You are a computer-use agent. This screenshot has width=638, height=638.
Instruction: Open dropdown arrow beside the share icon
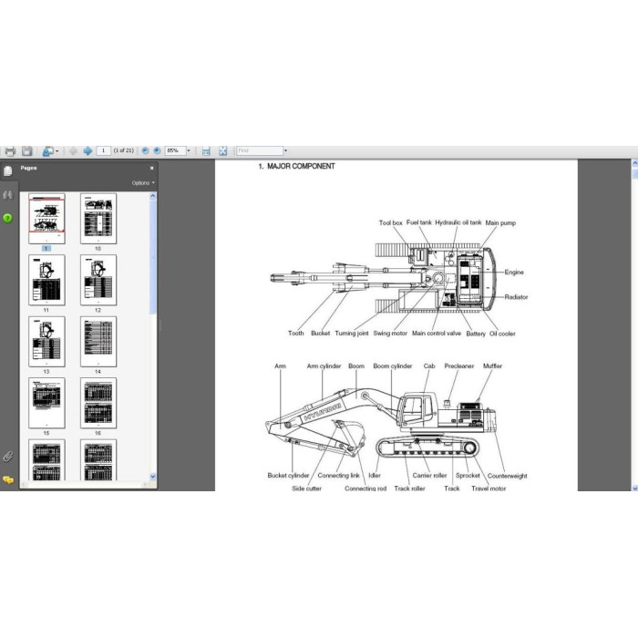click(x=57, y=151)
